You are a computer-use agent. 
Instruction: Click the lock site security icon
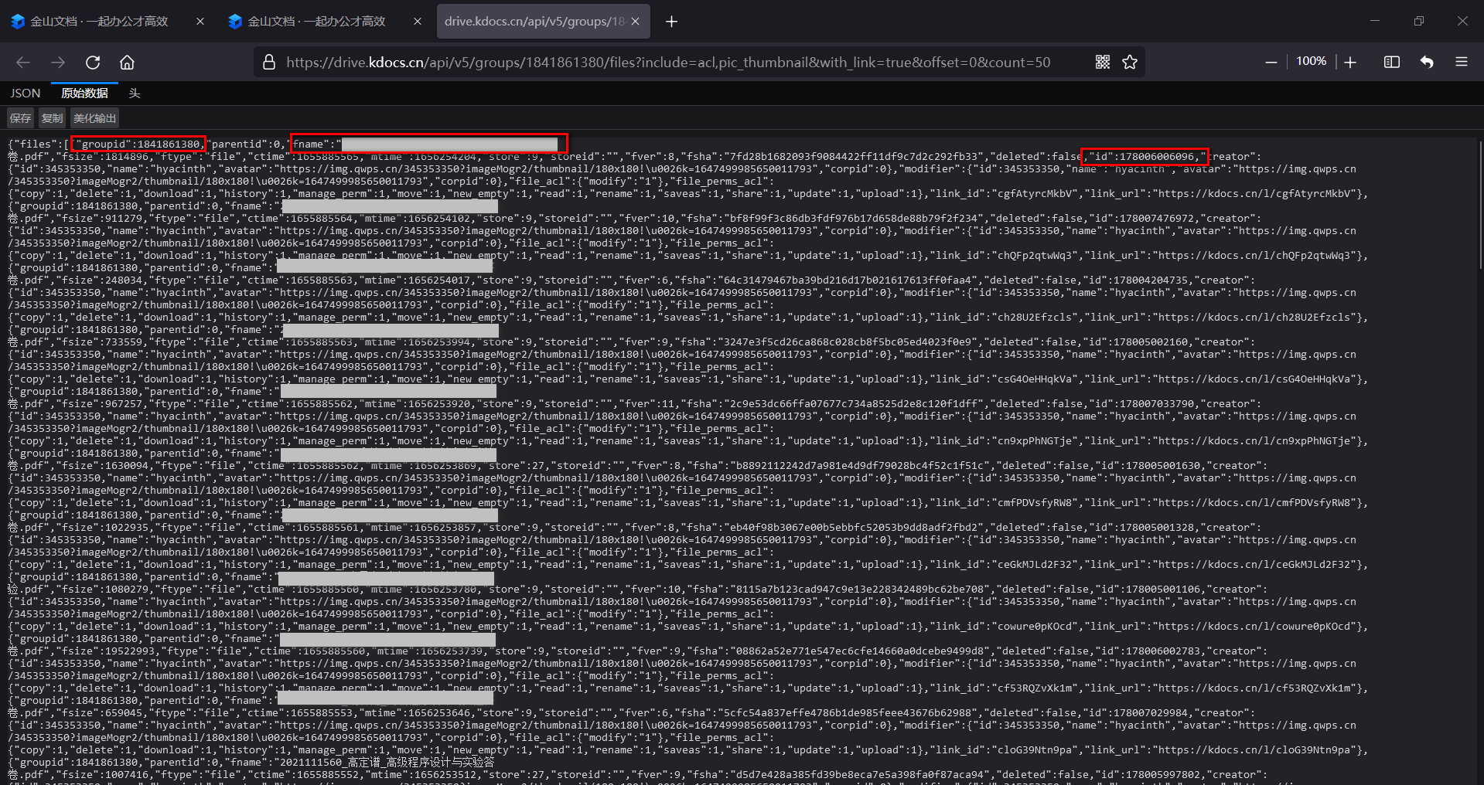[269, 62]
